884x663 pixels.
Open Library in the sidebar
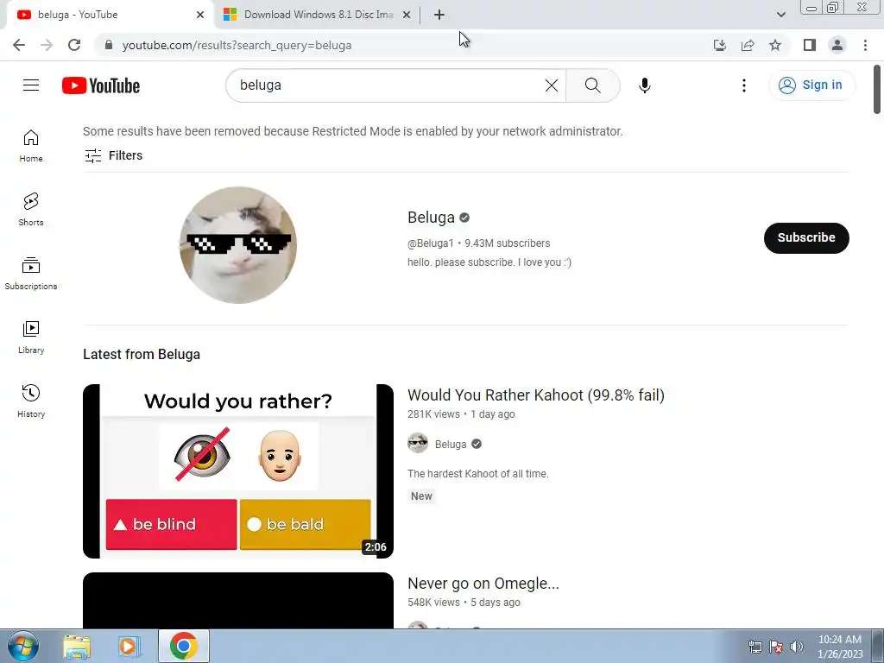31,338
